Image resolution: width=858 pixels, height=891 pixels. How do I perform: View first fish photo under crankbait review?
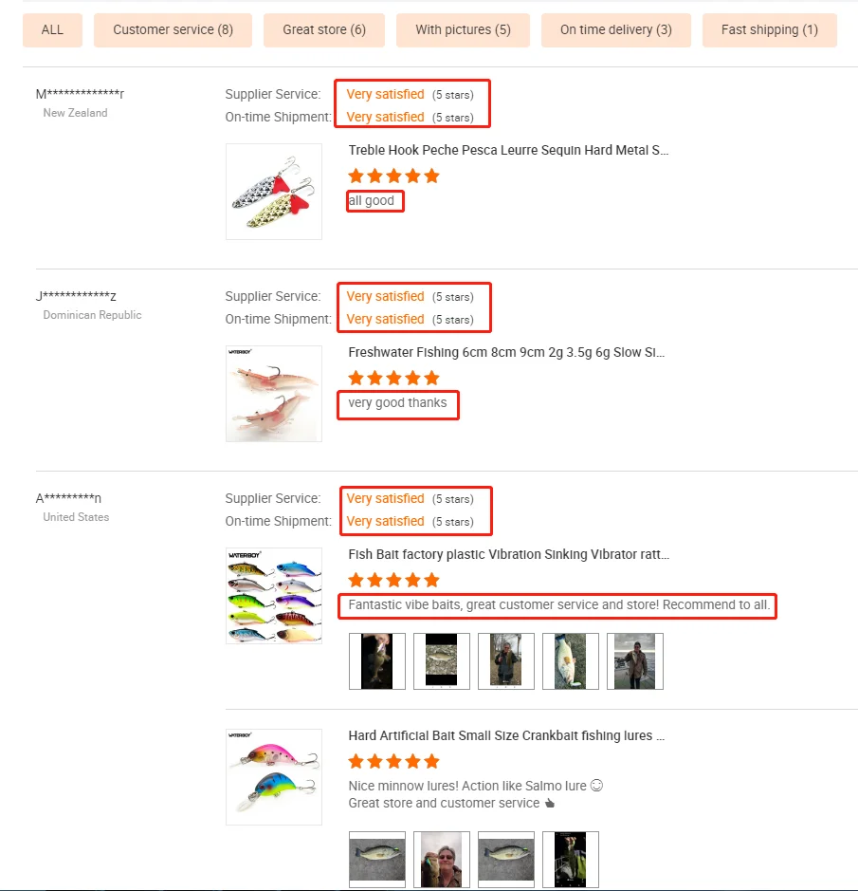tap(377, 860)
